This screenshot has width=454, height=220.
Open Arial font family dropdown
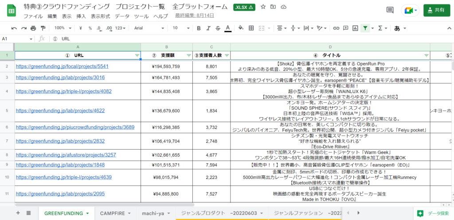149,28
